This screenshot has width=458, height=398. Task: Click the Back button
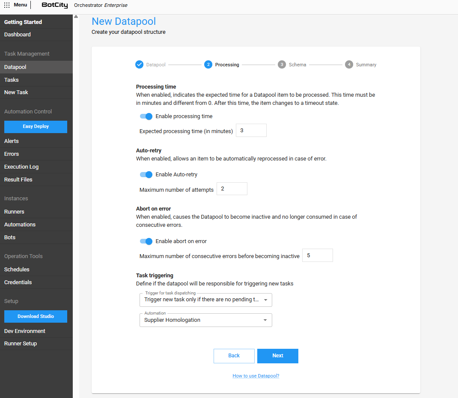[234, 356]
